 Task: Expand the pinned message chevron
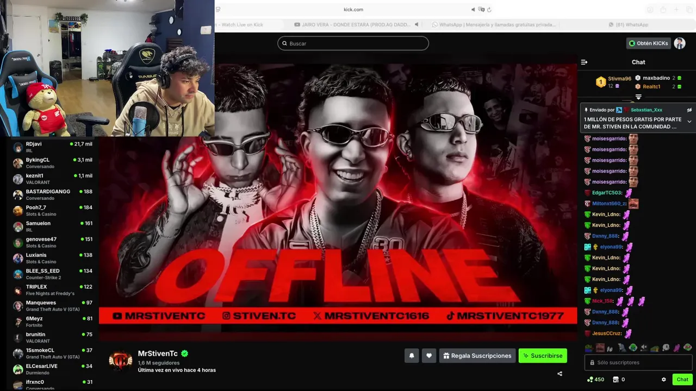click(689, 122)
